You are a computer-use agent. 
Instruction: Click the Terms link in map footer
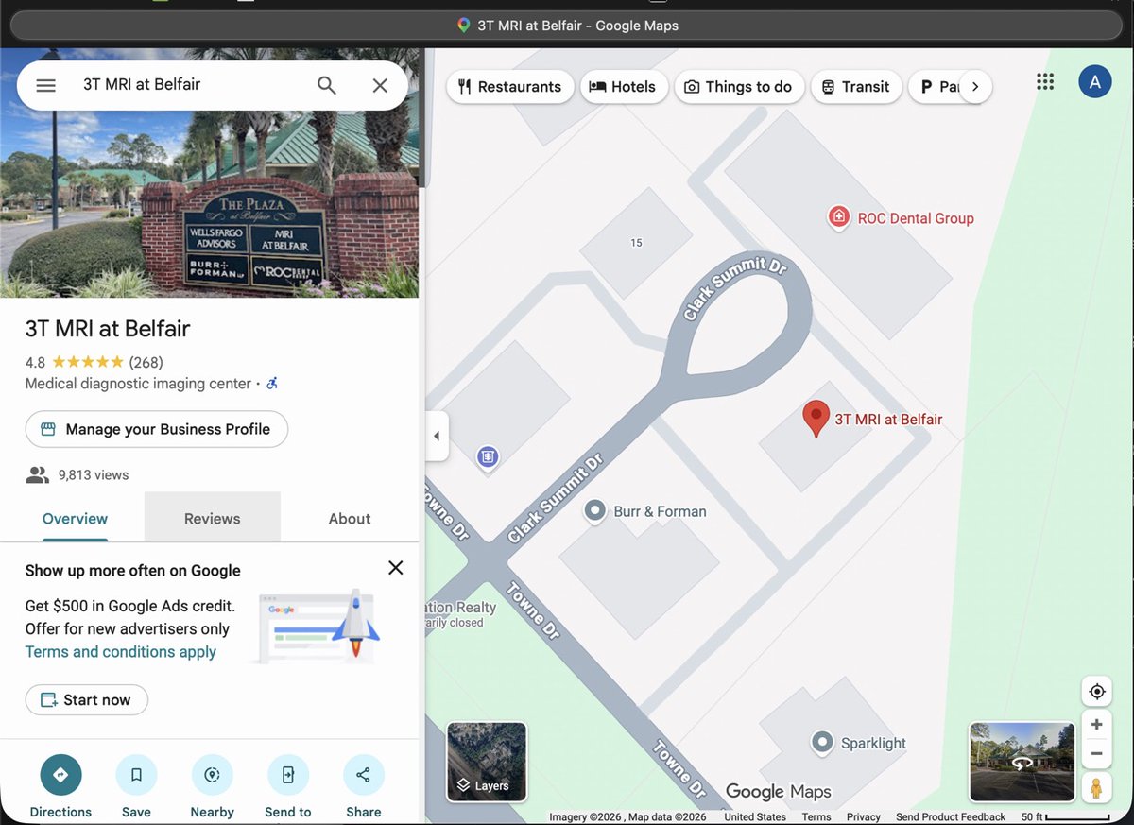(816, 816)
